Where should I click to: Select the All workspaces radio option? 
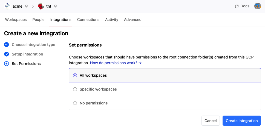click(75, 75)
